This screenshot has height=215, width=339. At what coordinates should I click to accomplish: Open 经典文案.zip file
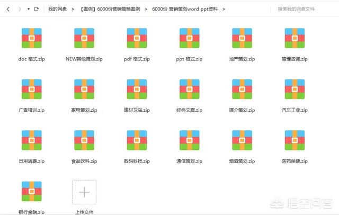click(x=190, y=89)
